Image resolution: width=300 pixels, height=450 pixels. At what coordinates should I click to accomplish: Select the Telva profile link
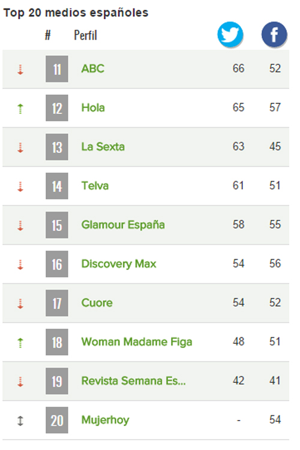(x=95, y=185)
